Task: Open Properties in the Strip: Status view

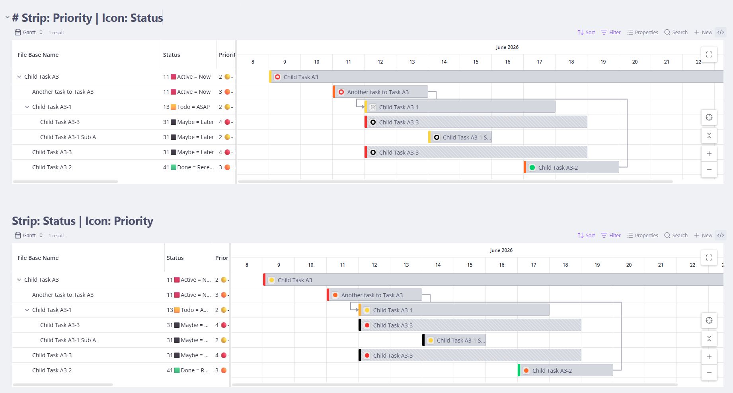Action: (643, 236)
